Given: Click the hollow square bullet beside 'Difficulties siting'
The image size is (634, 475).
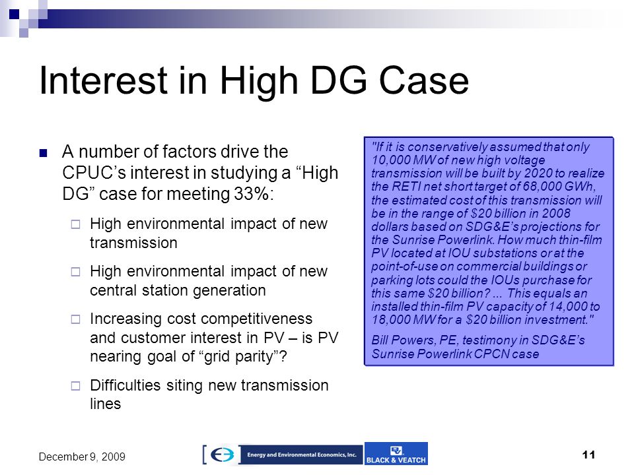Looking at the screenshot, I should click(75, 386).
